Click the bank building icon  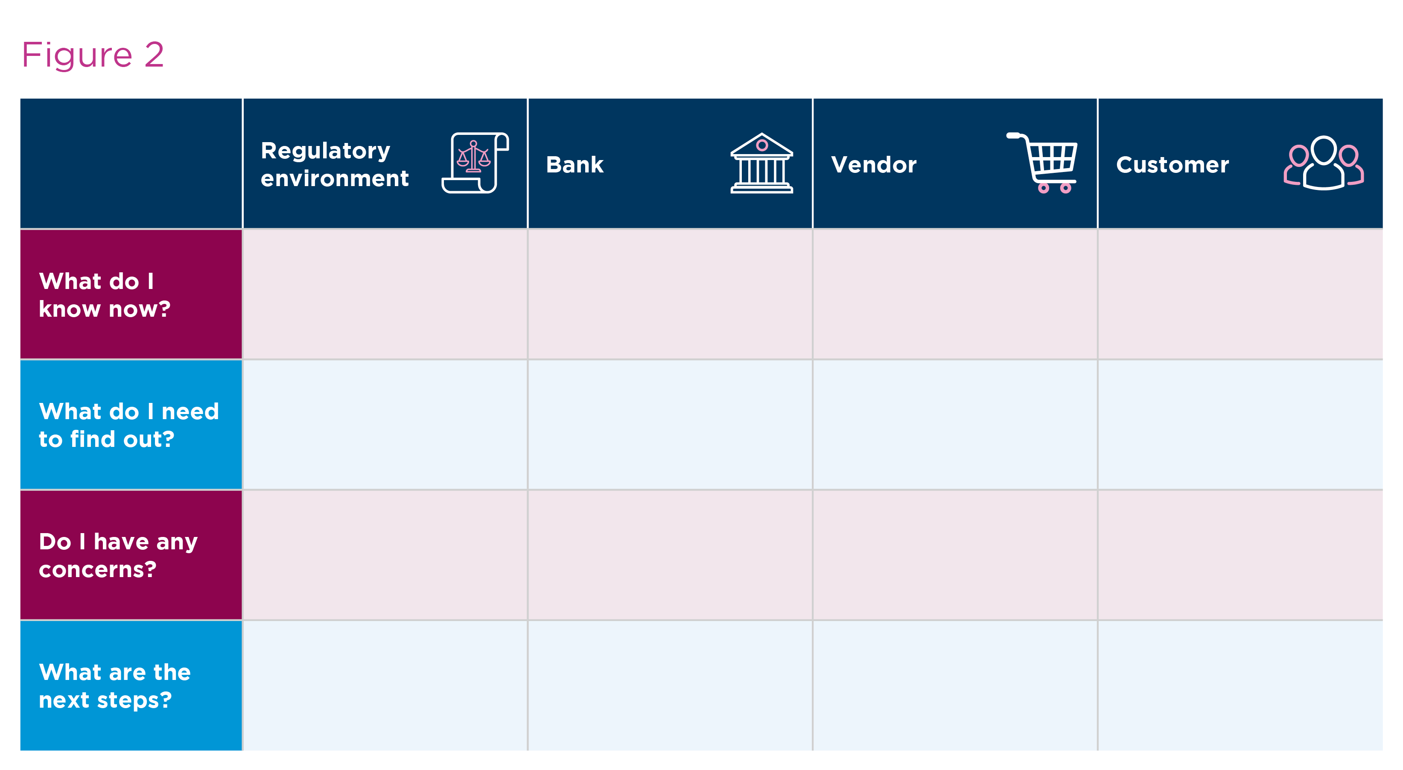point(761,163)
